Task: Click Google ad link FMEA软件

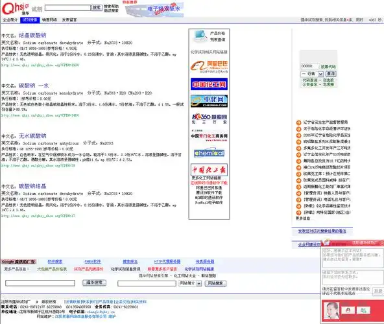Action: (93, 261)
